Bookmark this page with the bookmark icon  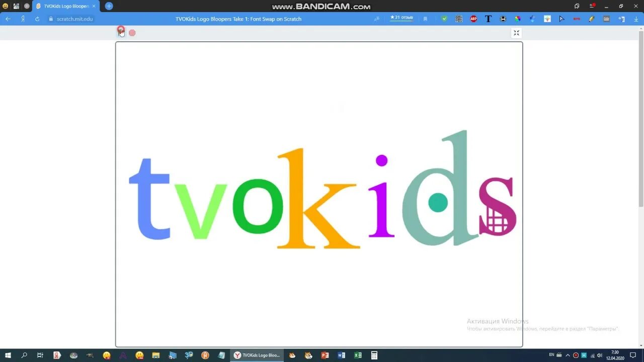coord(426,19)
